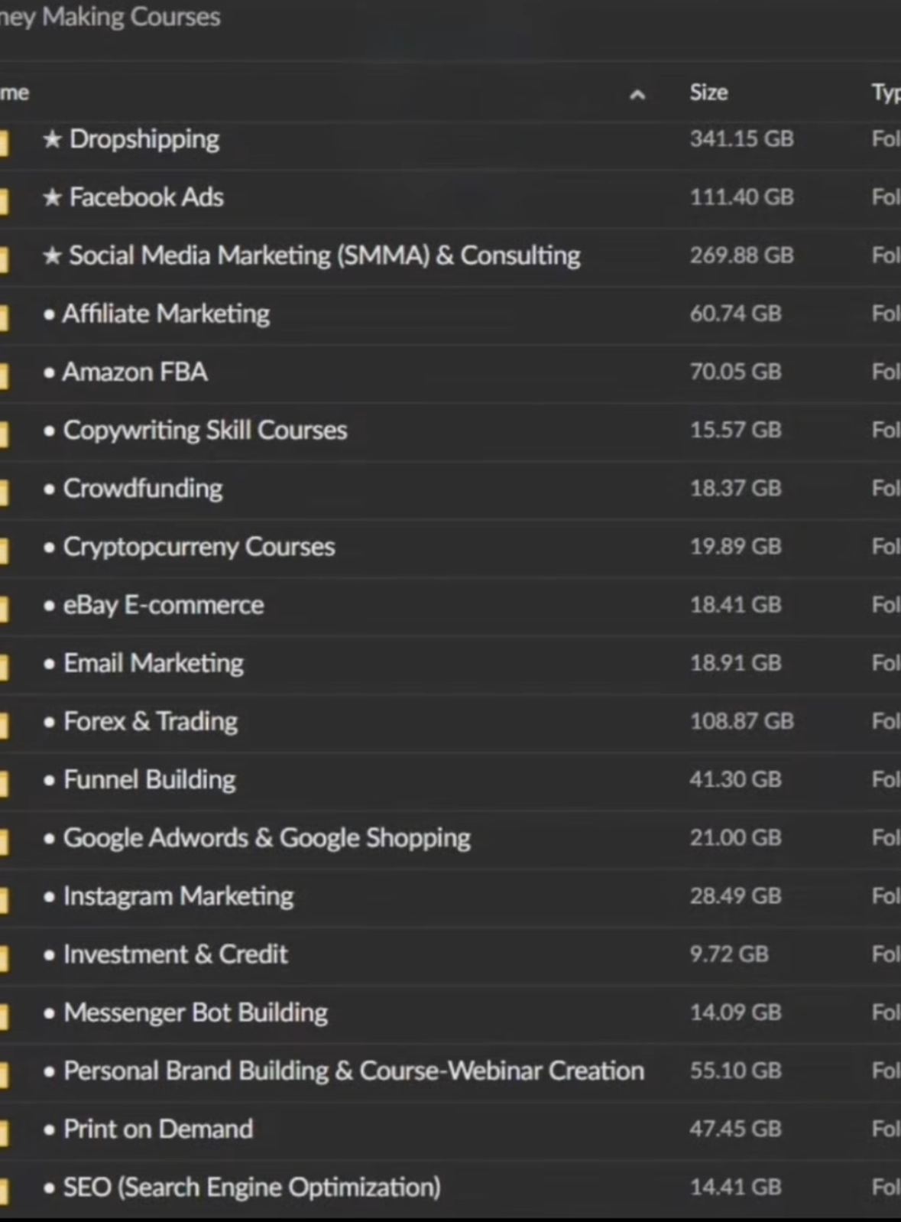This screenshot has width=901, height=1222.
Task: Click the folder icon beside Dropshipping
Action: (5, 141)
